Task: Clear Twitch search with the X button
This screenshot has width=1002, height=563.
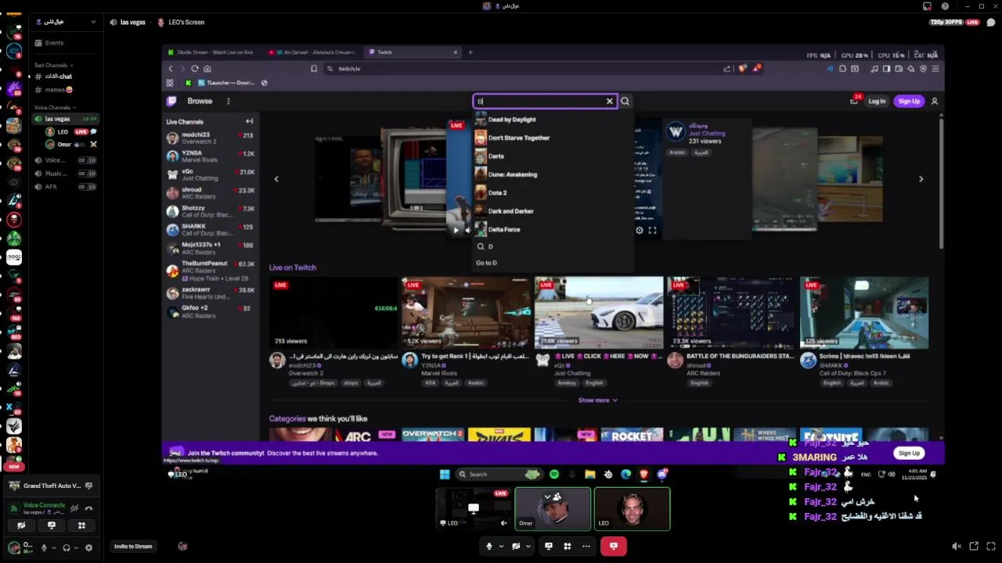Action: 610,101
